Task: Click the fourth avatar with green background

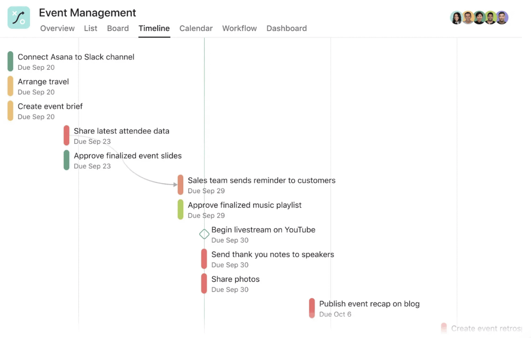Action: [490, 17]
